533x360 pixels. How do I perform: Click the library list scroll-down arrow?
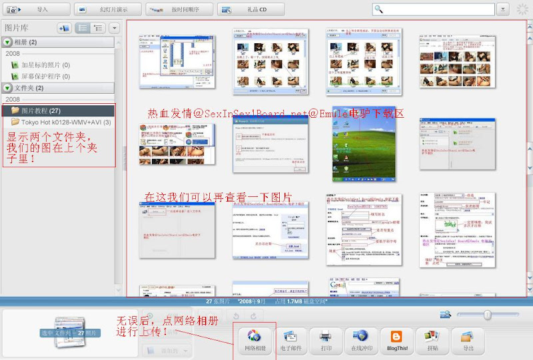point(119,289)
